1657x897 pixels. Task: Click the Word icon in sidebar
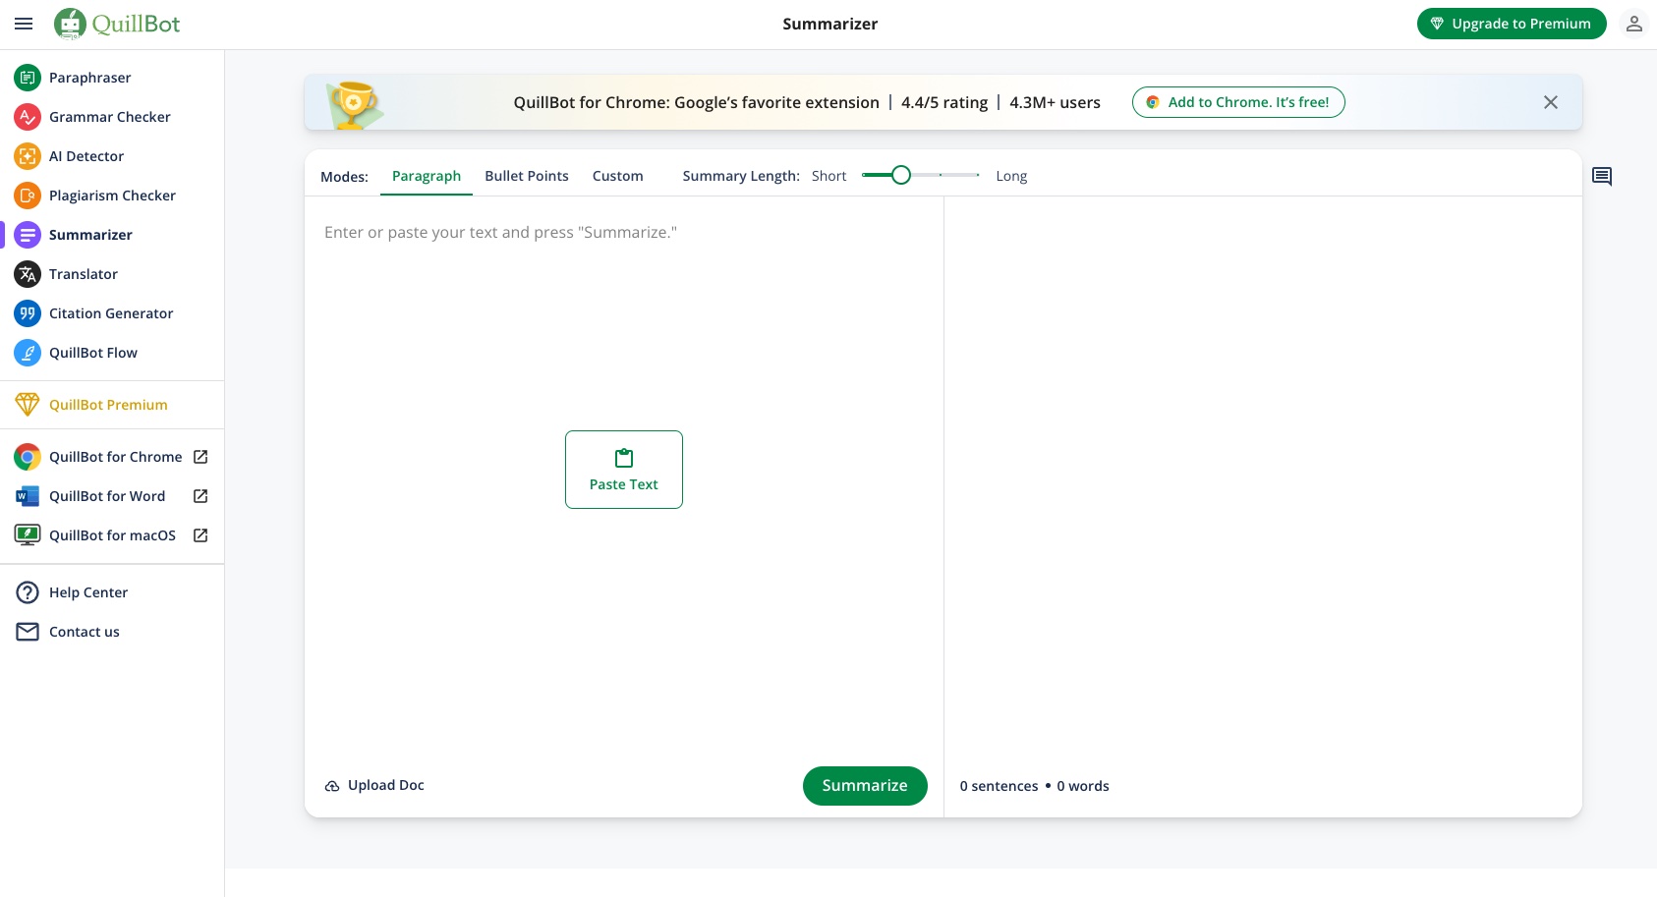coord(28,496)
